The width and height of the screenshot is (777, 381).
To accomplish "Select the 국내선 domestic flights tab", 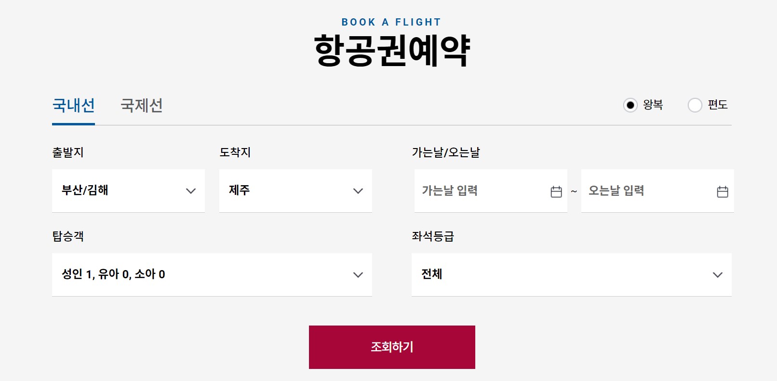I will tap(73, 106).
